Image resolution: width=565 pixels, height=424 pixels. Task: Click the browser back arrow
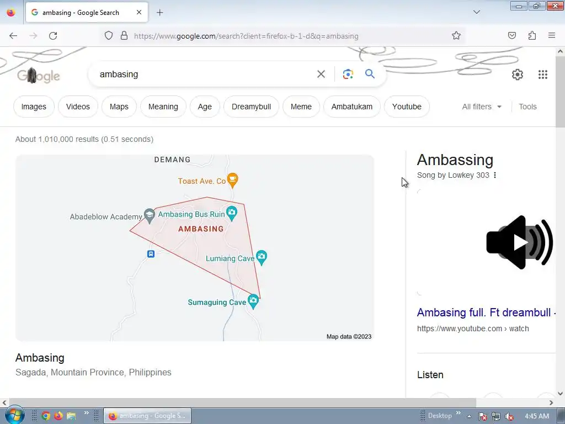13,36
